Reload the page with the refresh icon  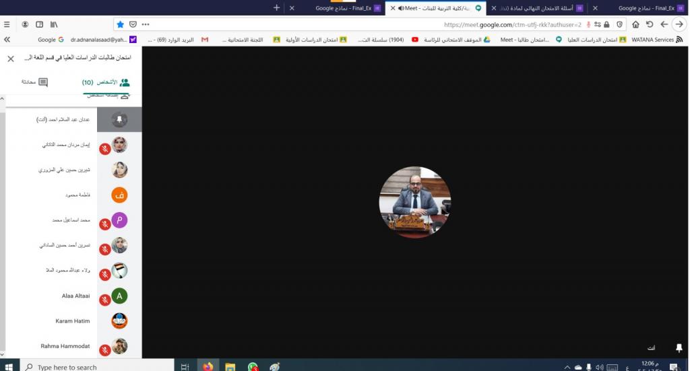click(650, 24)
